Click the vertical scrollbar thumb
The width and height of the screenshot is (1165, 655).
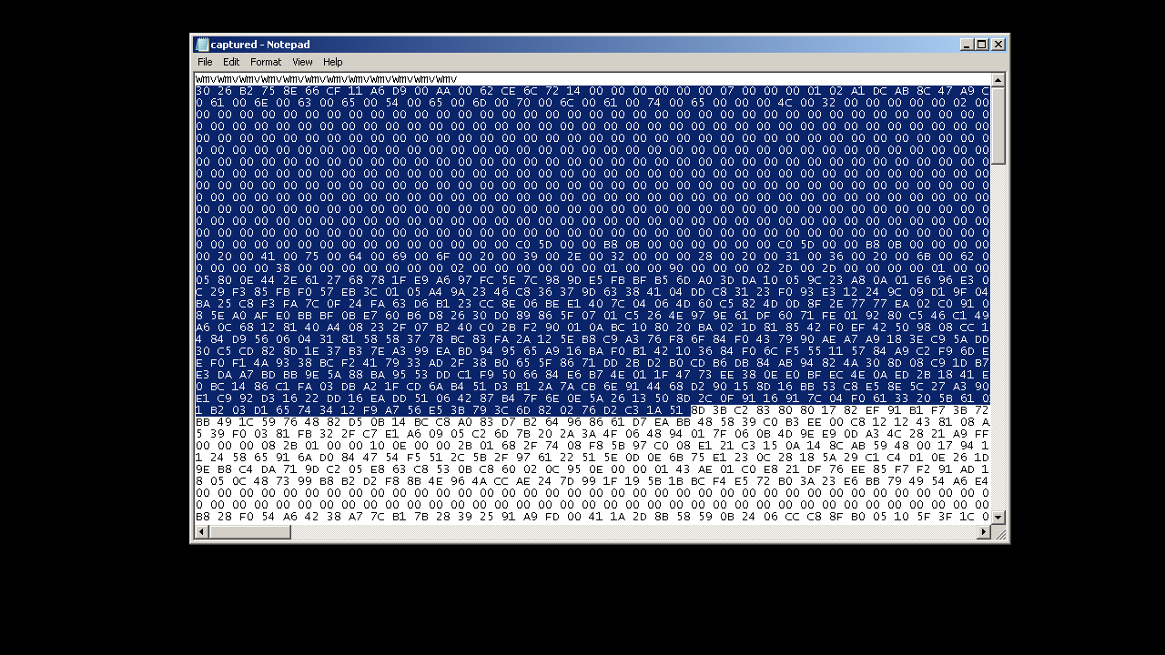click(x=998, y=126)
